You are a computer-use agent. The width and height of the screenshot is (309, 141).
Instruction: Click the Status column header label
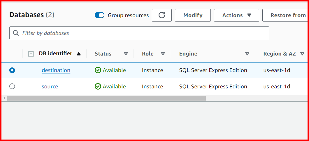(103, 54)
